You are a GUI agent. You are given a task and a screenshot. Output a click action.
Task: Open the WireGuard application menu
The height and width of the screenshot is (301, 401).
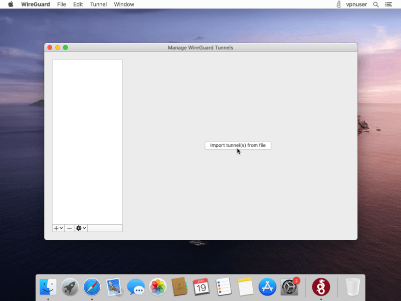(36, 5)
